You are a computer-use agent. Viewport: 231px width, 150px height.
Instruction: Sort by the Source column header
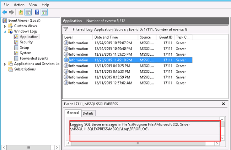click(x=147, y=37)
